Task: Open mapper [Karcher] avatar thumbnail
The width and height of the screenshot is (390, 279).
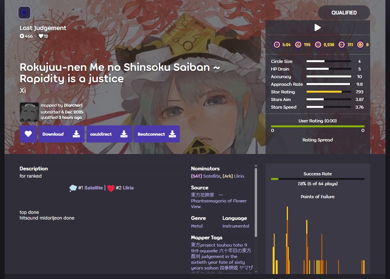Action: click(x=29, y=112)
